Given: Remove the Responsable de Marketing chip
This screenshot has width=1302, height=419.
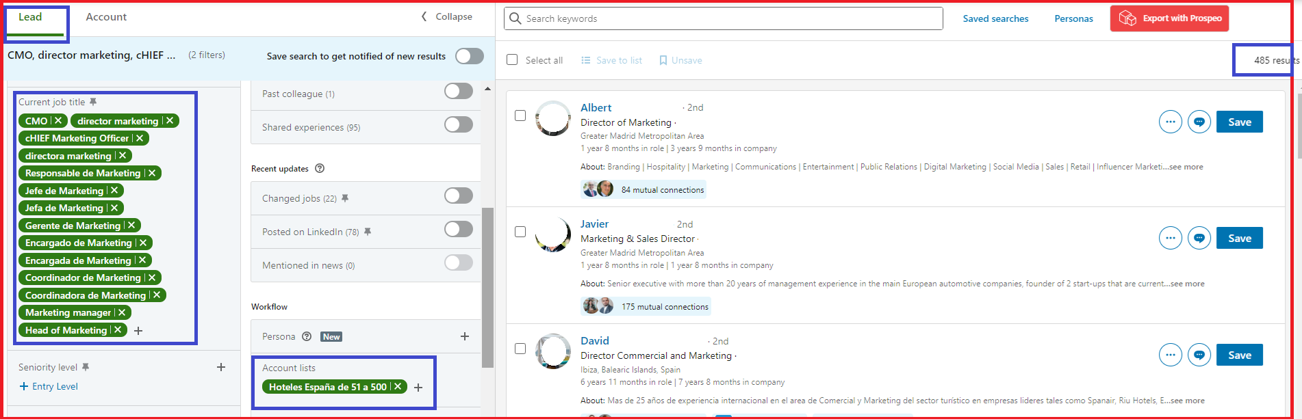Looking at the screenshot, I should (152, 173).
